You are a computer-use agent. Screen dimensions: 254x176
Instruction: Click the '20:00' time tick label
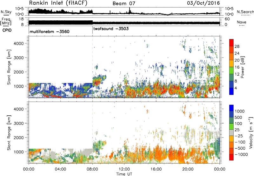tap(188, 169)
